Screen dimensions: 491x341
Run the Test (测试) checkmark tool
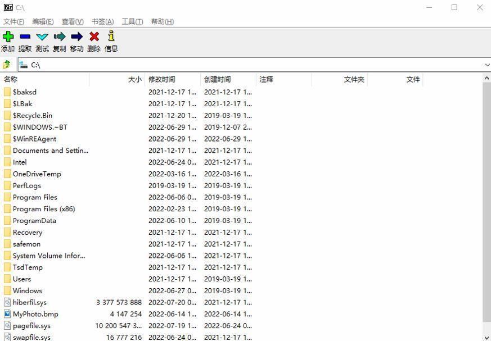42,37
